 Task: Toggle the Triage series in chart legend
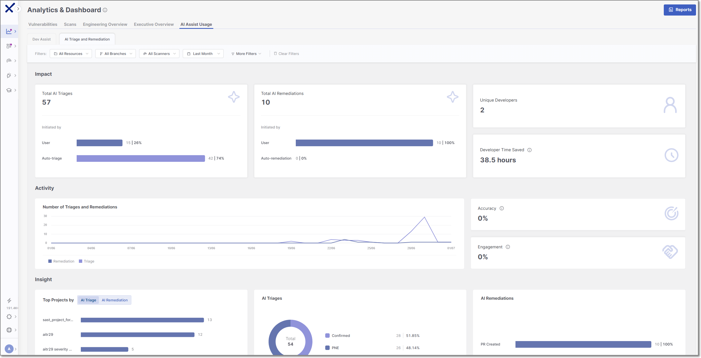point(87,261)
